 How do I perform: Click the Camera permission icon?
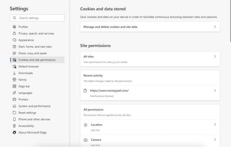tap(86, 140)
